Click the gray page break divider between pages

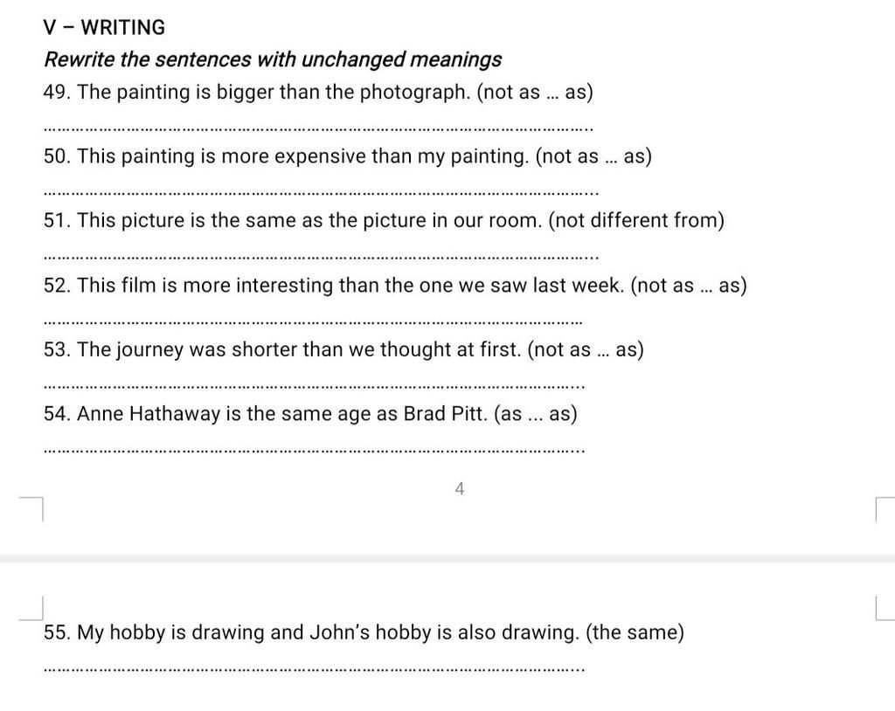tap(447, 559)
